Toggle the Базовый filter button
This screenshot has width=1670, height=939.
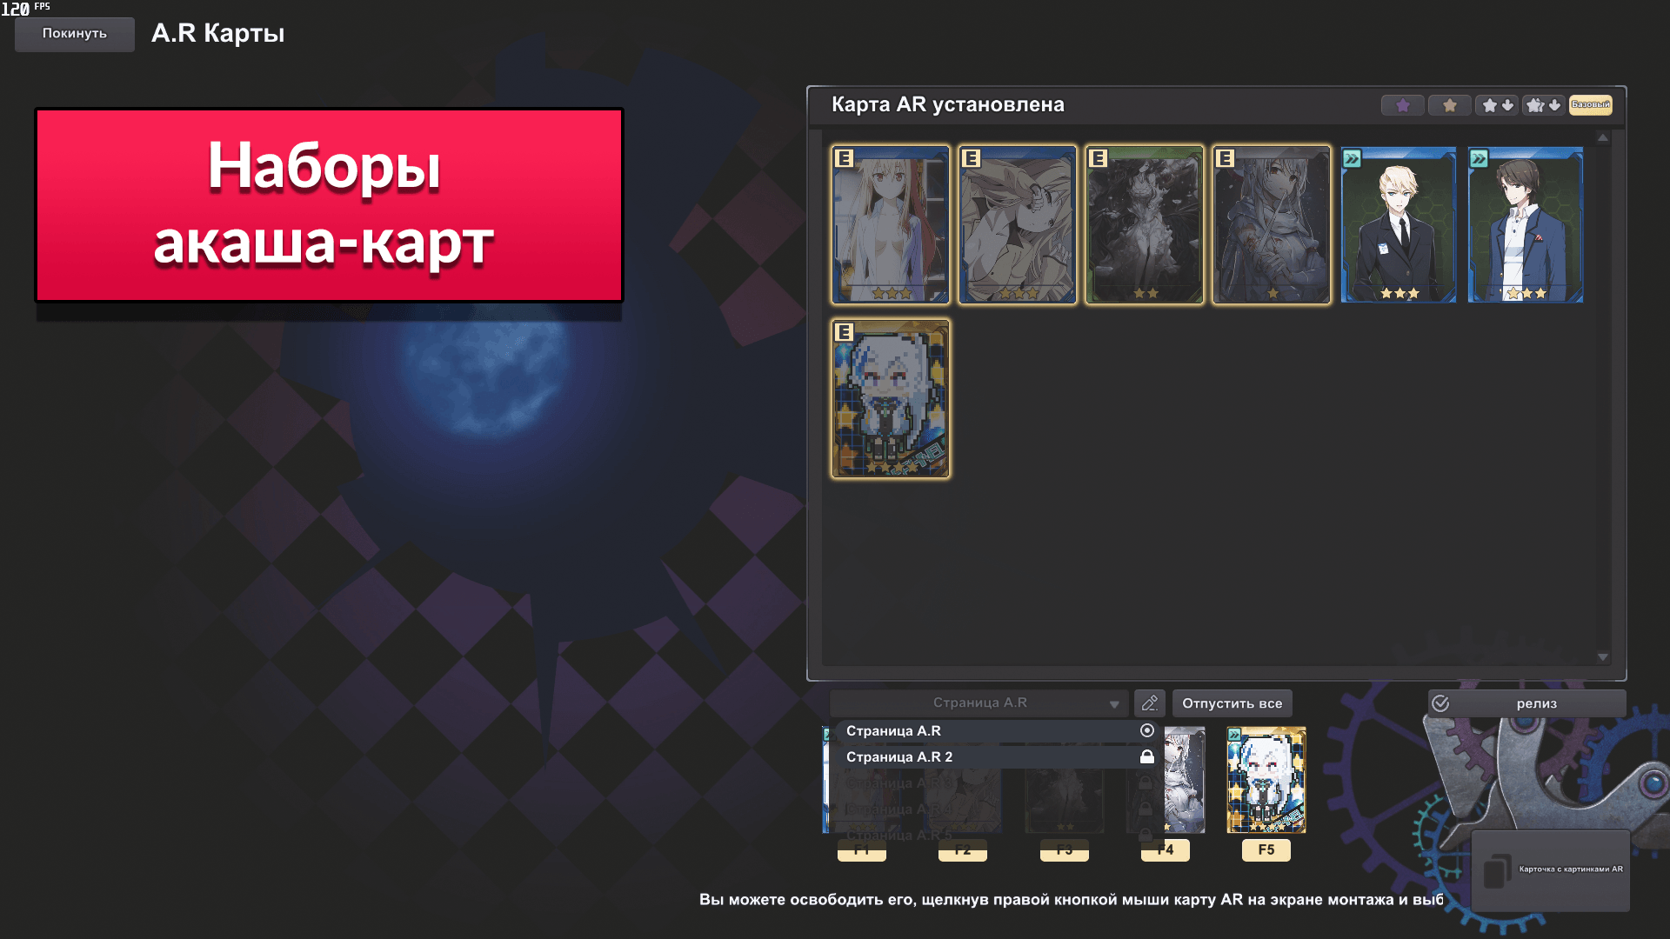pyautogui.click(x=1591, y=105)
